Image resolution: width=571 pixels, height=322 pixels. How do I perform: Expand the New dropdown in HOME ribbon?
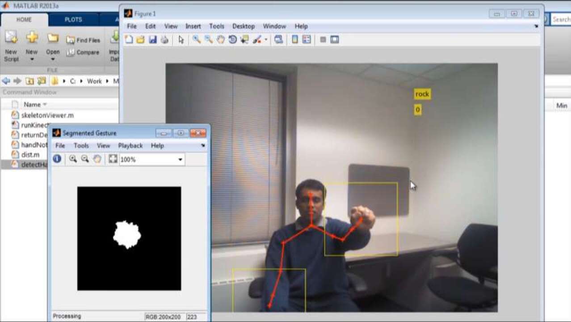31,59
